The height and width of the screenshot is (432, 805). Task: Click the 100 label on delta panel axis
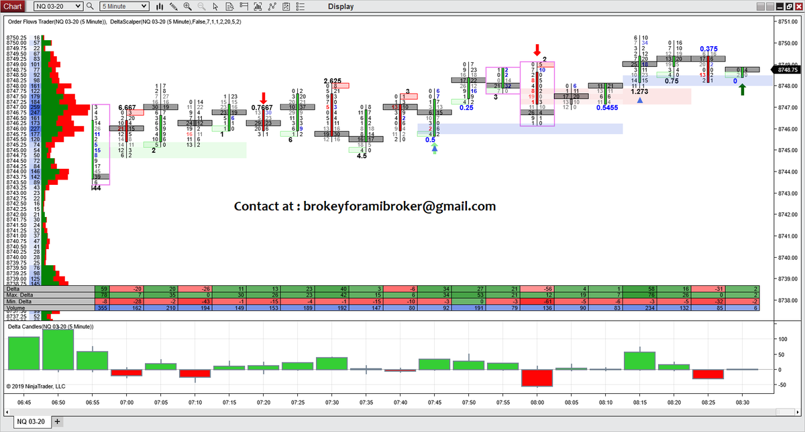pyautogui.click(x=784, y=339)
